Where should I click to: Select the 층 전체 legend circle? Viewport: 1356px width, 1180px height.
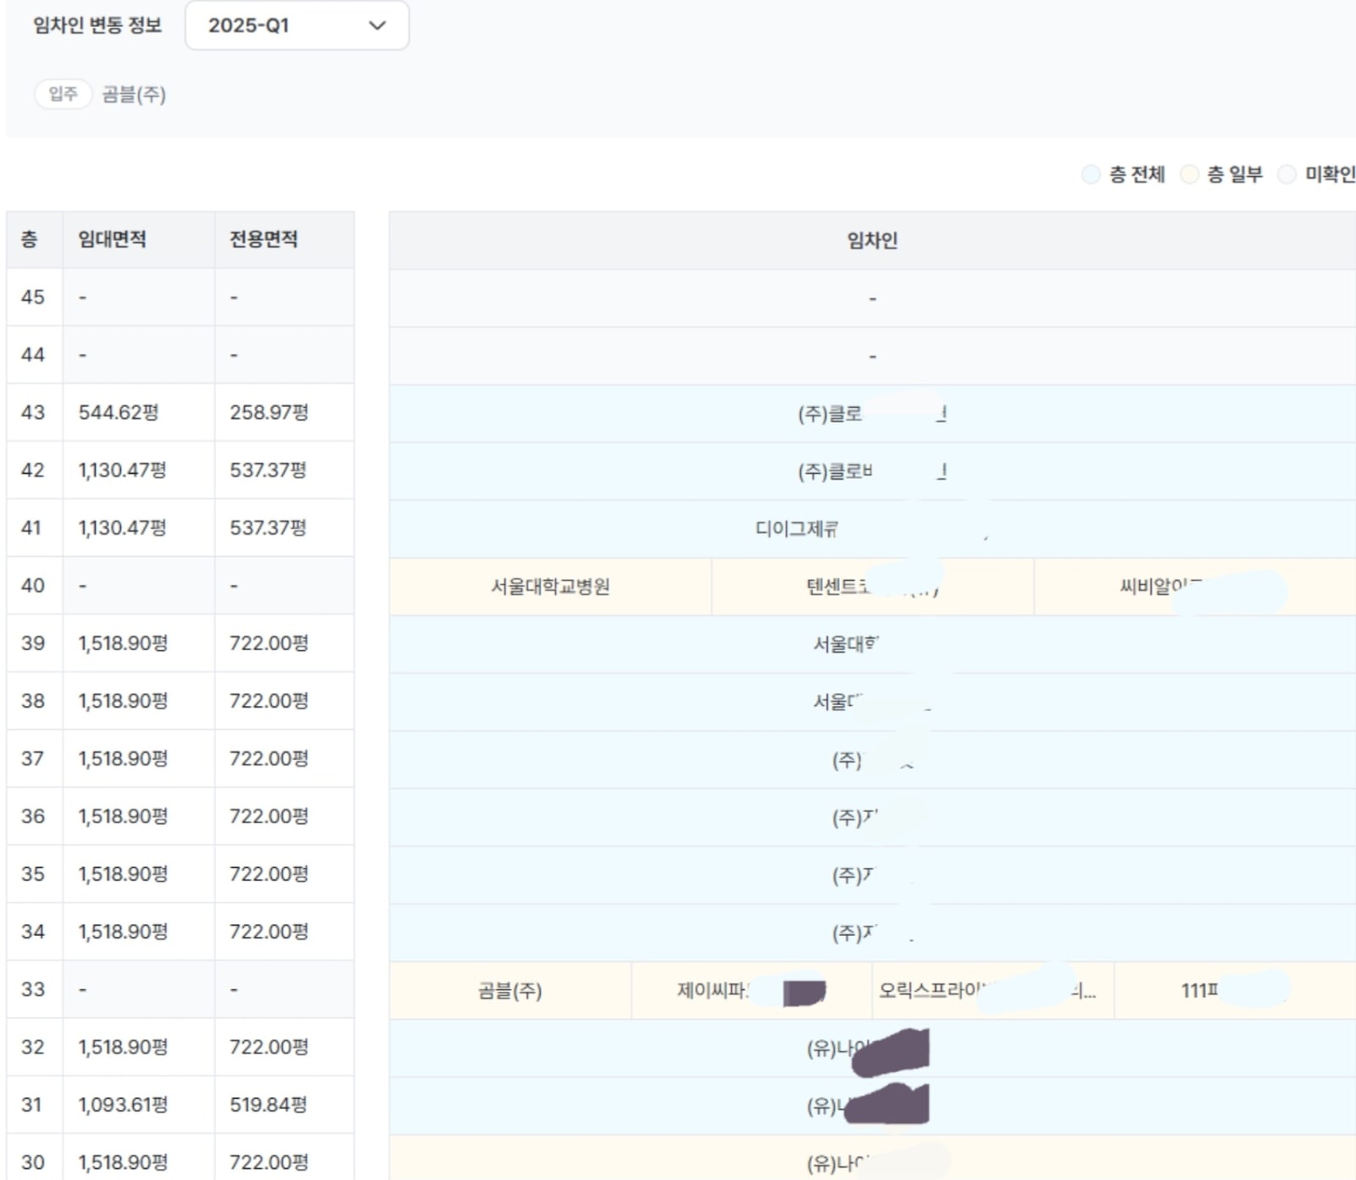coord(1091,175)
